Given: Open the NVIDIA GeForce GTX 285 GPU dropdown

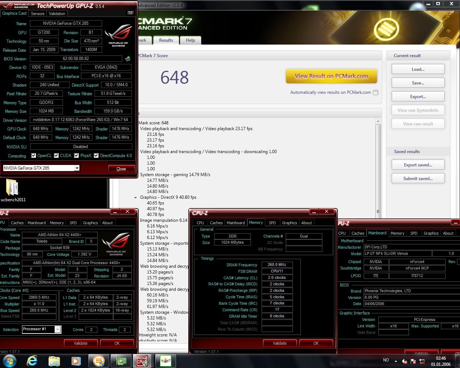Looking at the screenshot, I should pyautogui.click(x=41, y=168).
